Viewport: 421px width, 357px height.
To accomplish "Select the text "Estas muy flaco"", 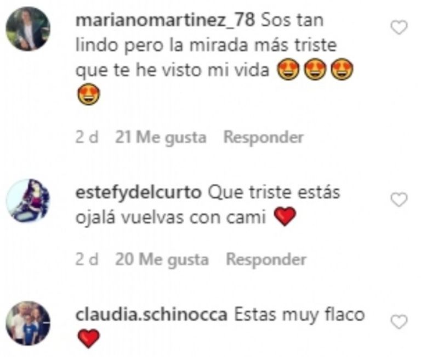I will pyautogui.click(x=299, y=315).
